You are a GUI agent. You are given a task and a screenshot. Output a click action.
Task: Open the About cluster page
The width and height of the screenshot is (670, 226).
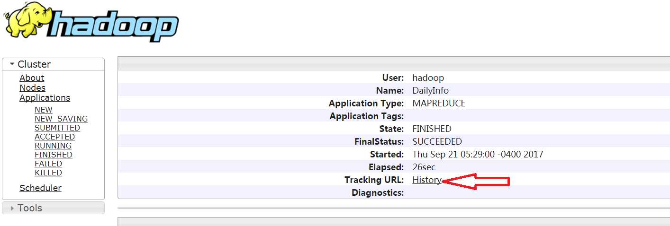pos(32,78)
